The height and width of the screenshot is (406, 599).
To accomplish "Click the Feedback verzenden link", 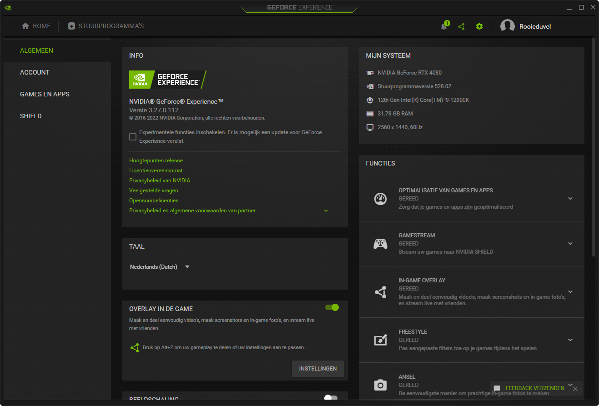I will 535,388.
